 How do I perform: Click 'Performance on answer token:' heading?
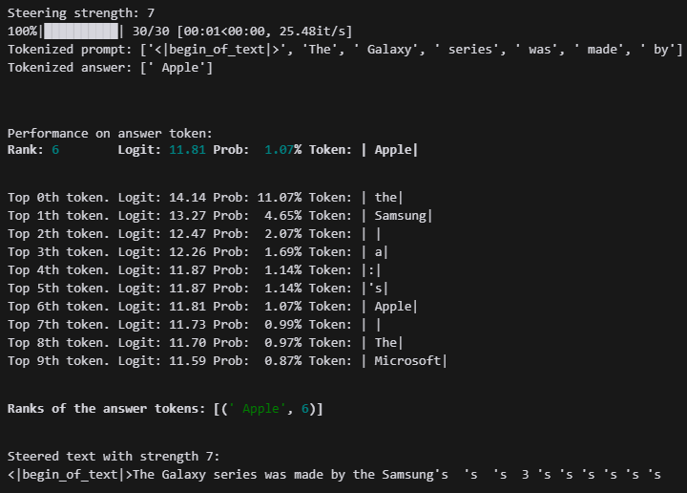click(x=110, y=134)
